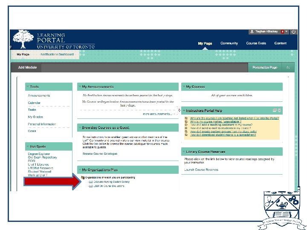
Task: Collapse the Library Course Reserves module
Action: [184, 152]
